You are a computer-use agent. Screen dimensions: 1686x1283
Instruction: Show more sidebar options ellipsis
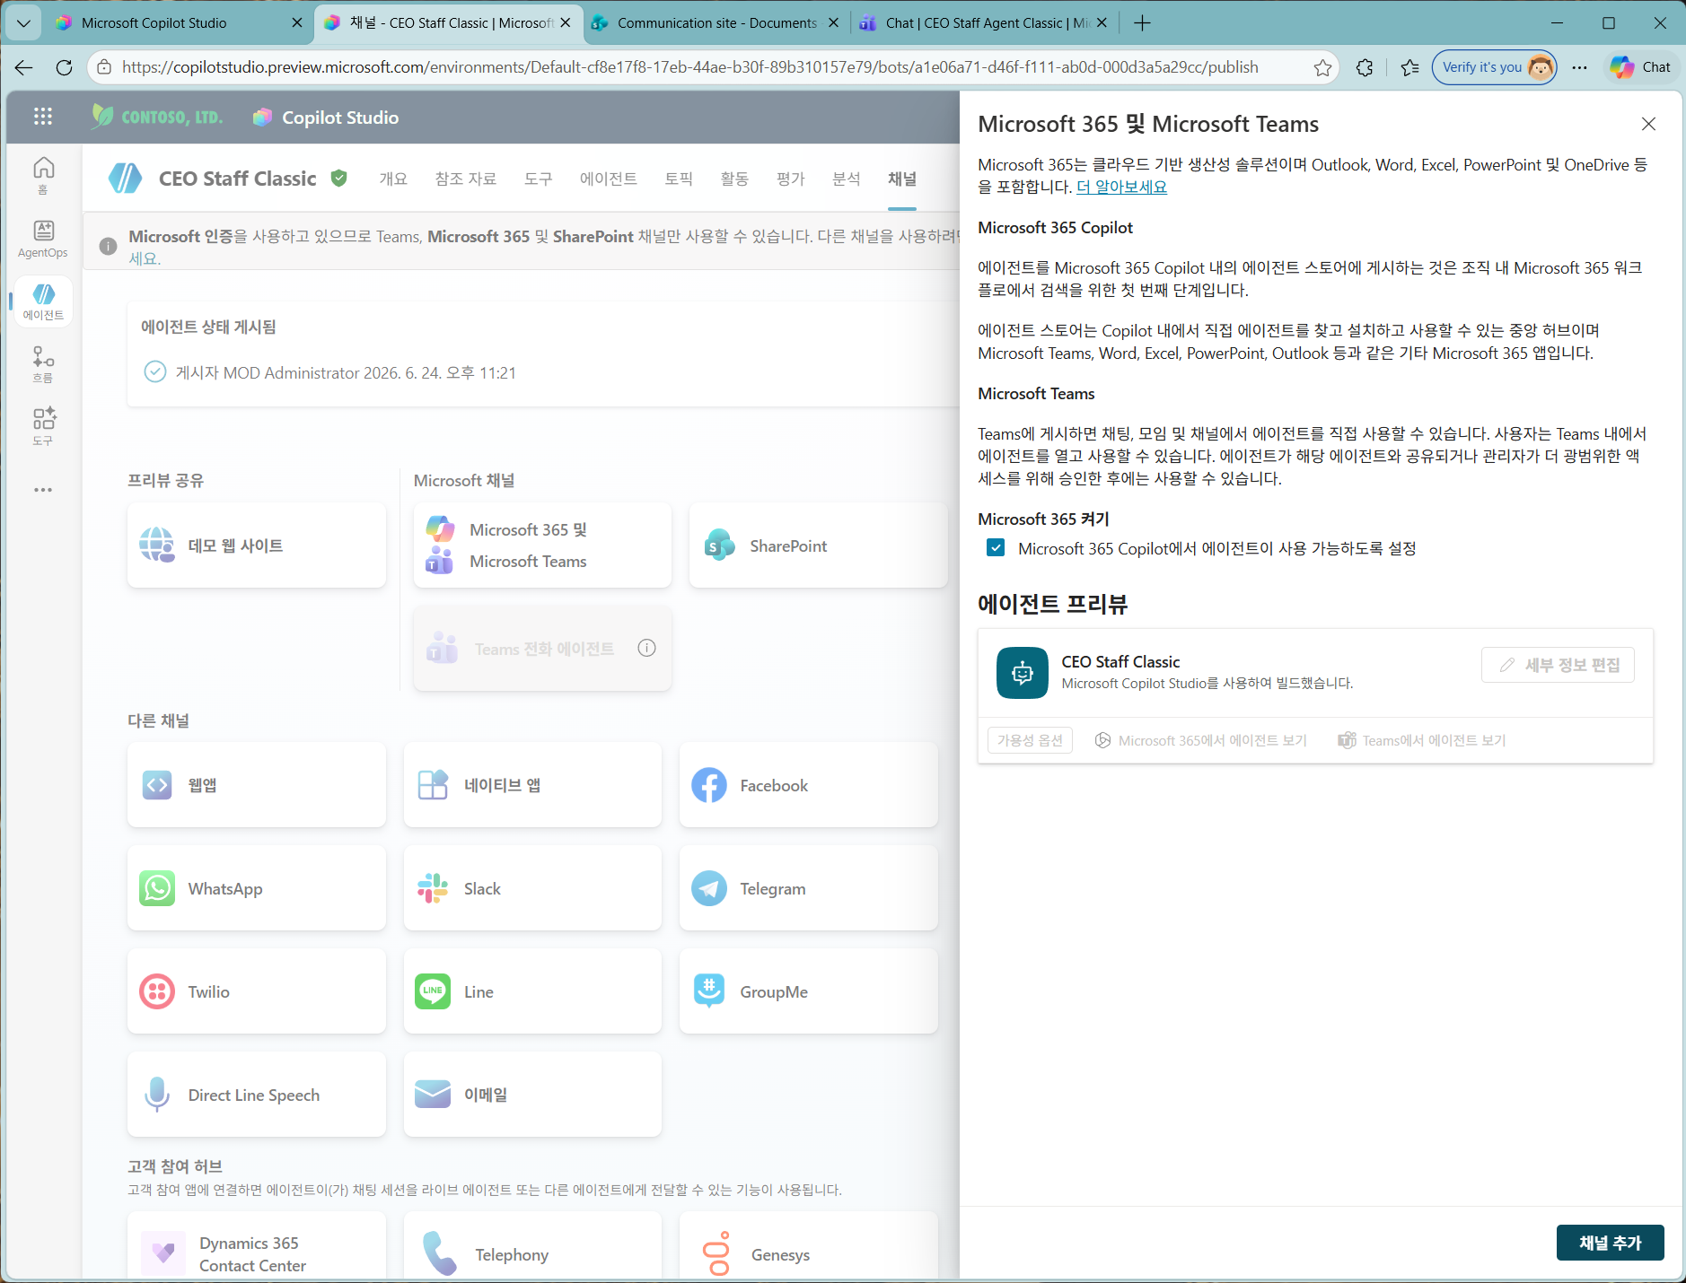coord(43,490)
